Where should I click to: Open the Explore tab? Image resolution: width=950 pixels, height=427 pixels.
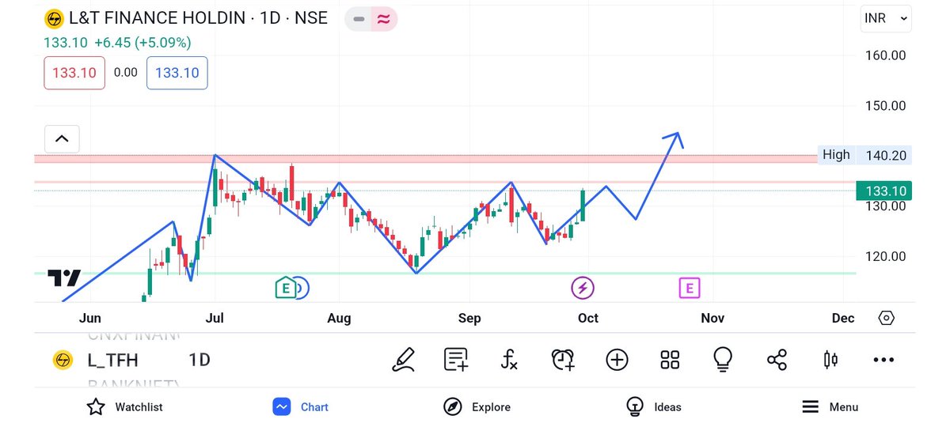477,406
